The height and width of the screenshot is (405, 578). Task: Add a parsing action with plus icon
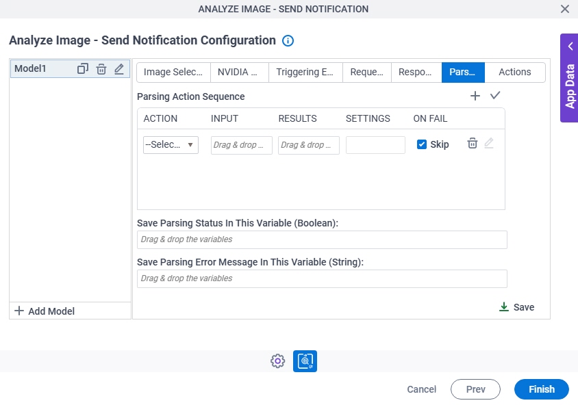[x=475, y=96]
